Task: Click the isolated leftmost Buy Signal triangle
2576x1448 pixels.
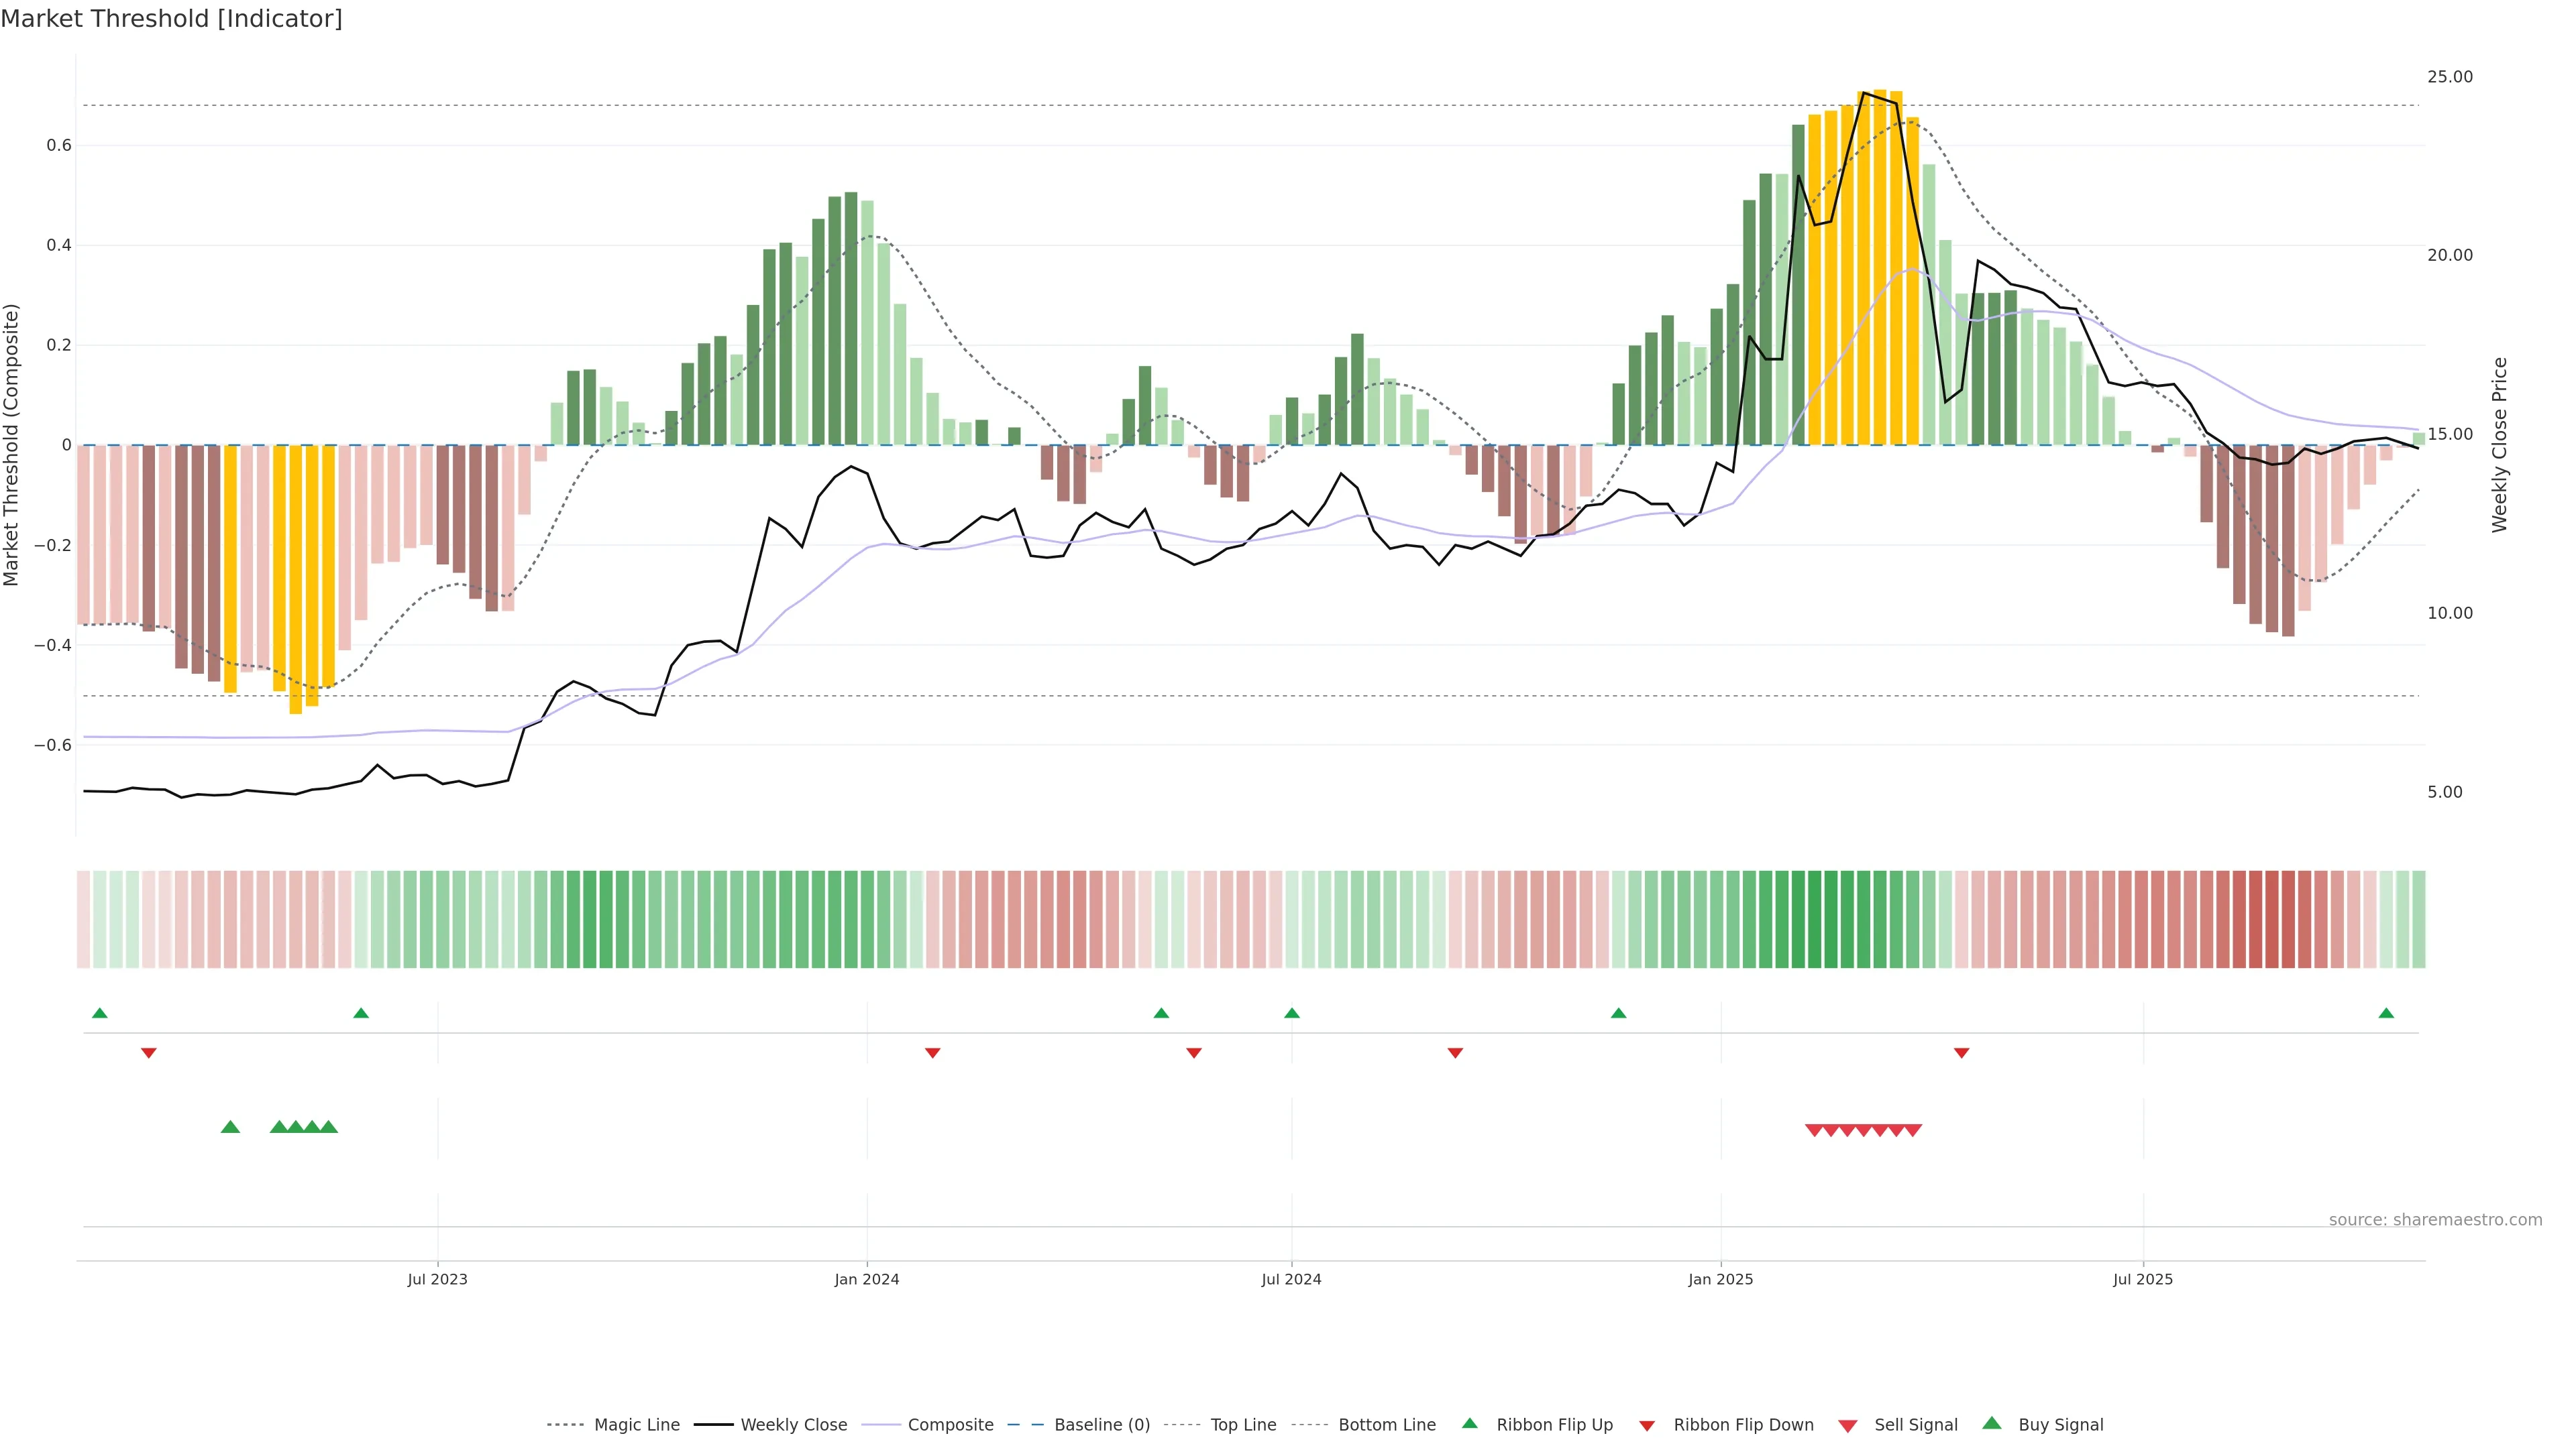Action: (230, 1127)
